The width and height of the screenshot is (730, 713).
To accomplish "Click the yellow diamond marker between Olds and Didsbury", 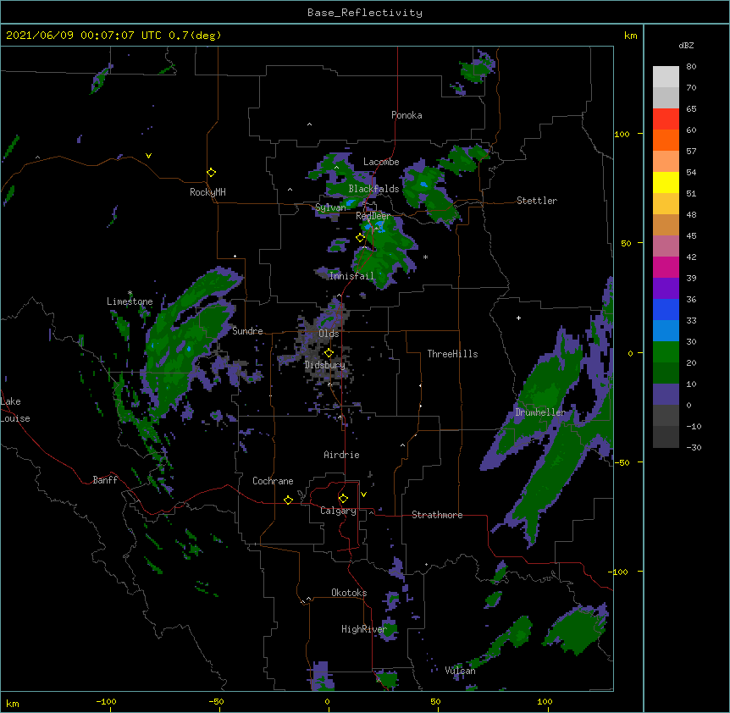I will [329, 353].
